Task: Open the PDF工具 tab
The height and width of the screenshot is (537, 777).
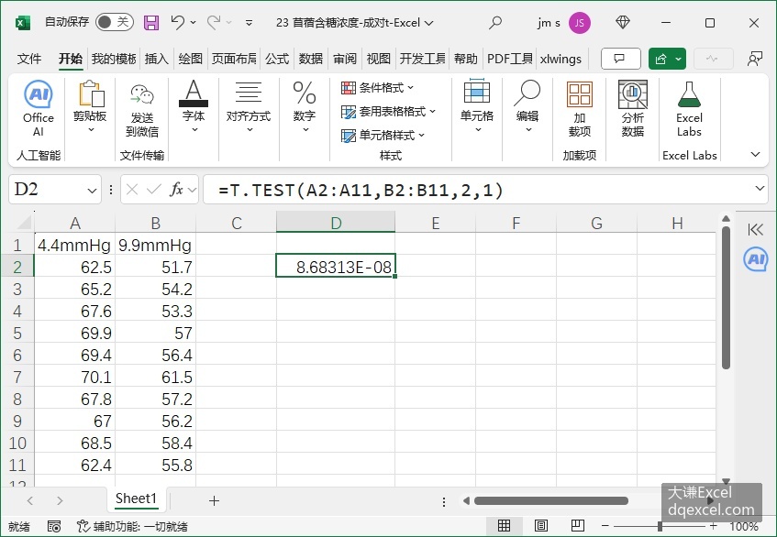Action: click(509, 59)
